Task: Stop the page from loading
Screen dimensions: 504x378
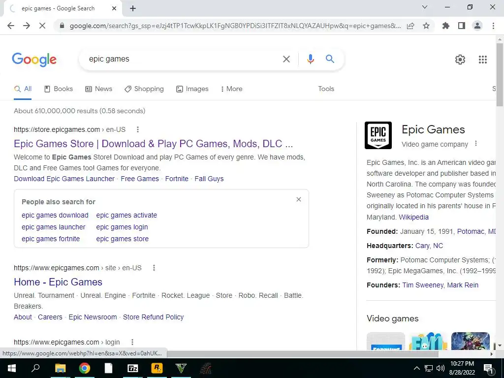Action: [42, 26]
